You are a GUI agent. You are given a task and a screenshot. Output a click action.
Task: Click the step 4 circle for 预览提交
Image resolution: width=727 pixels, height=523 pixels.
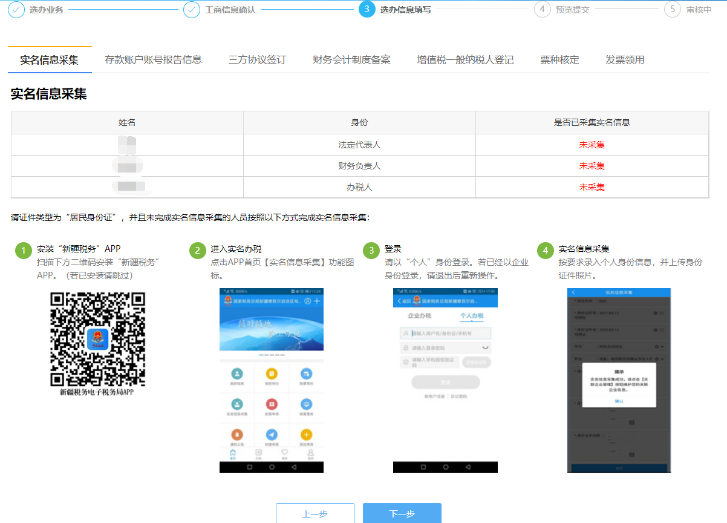click(542, 10)
